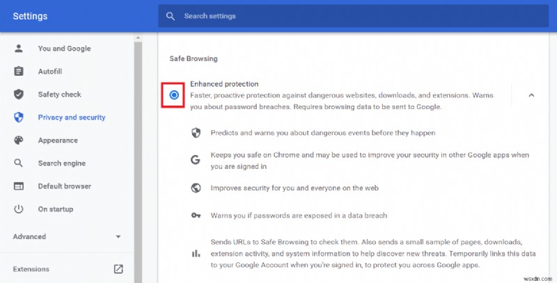The image size is (557, 283).
Task: Click the Extensions external link icon
Action: (x=118, y=269)
